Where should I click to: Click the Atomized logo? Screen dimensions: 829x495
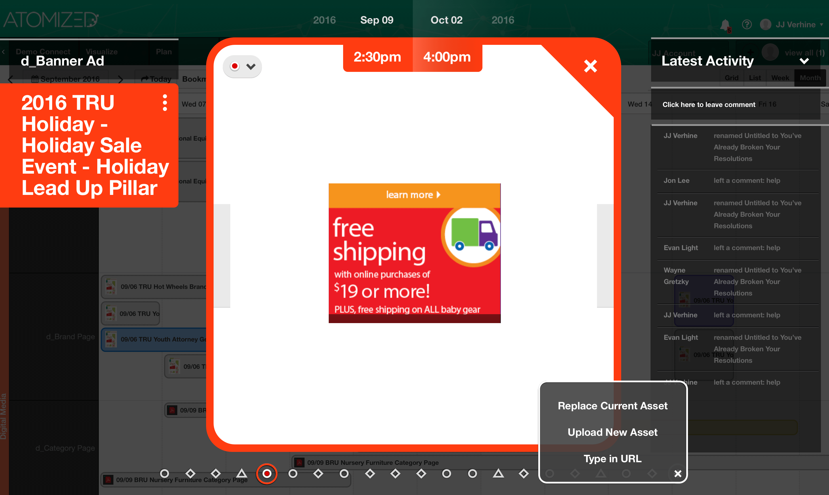(51, 20)
